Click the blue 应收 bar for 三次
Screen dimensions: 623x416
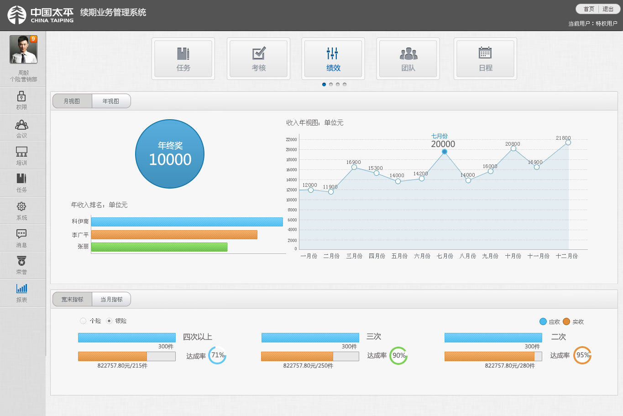(310, 337)
